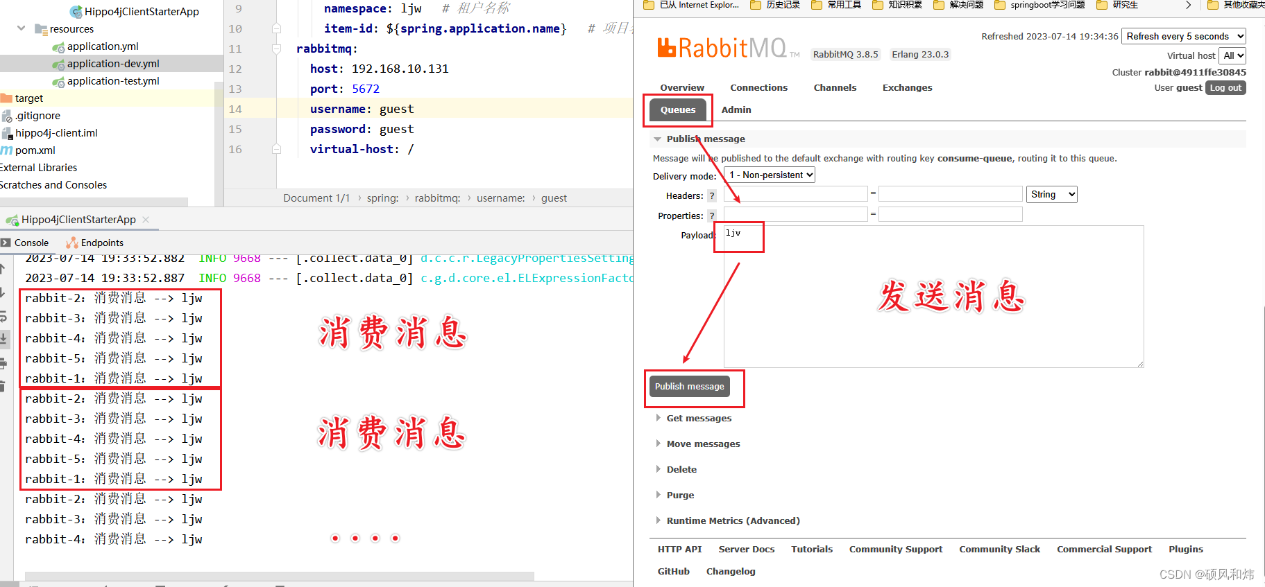Open the 解决问题 bookmark folder

958,5
